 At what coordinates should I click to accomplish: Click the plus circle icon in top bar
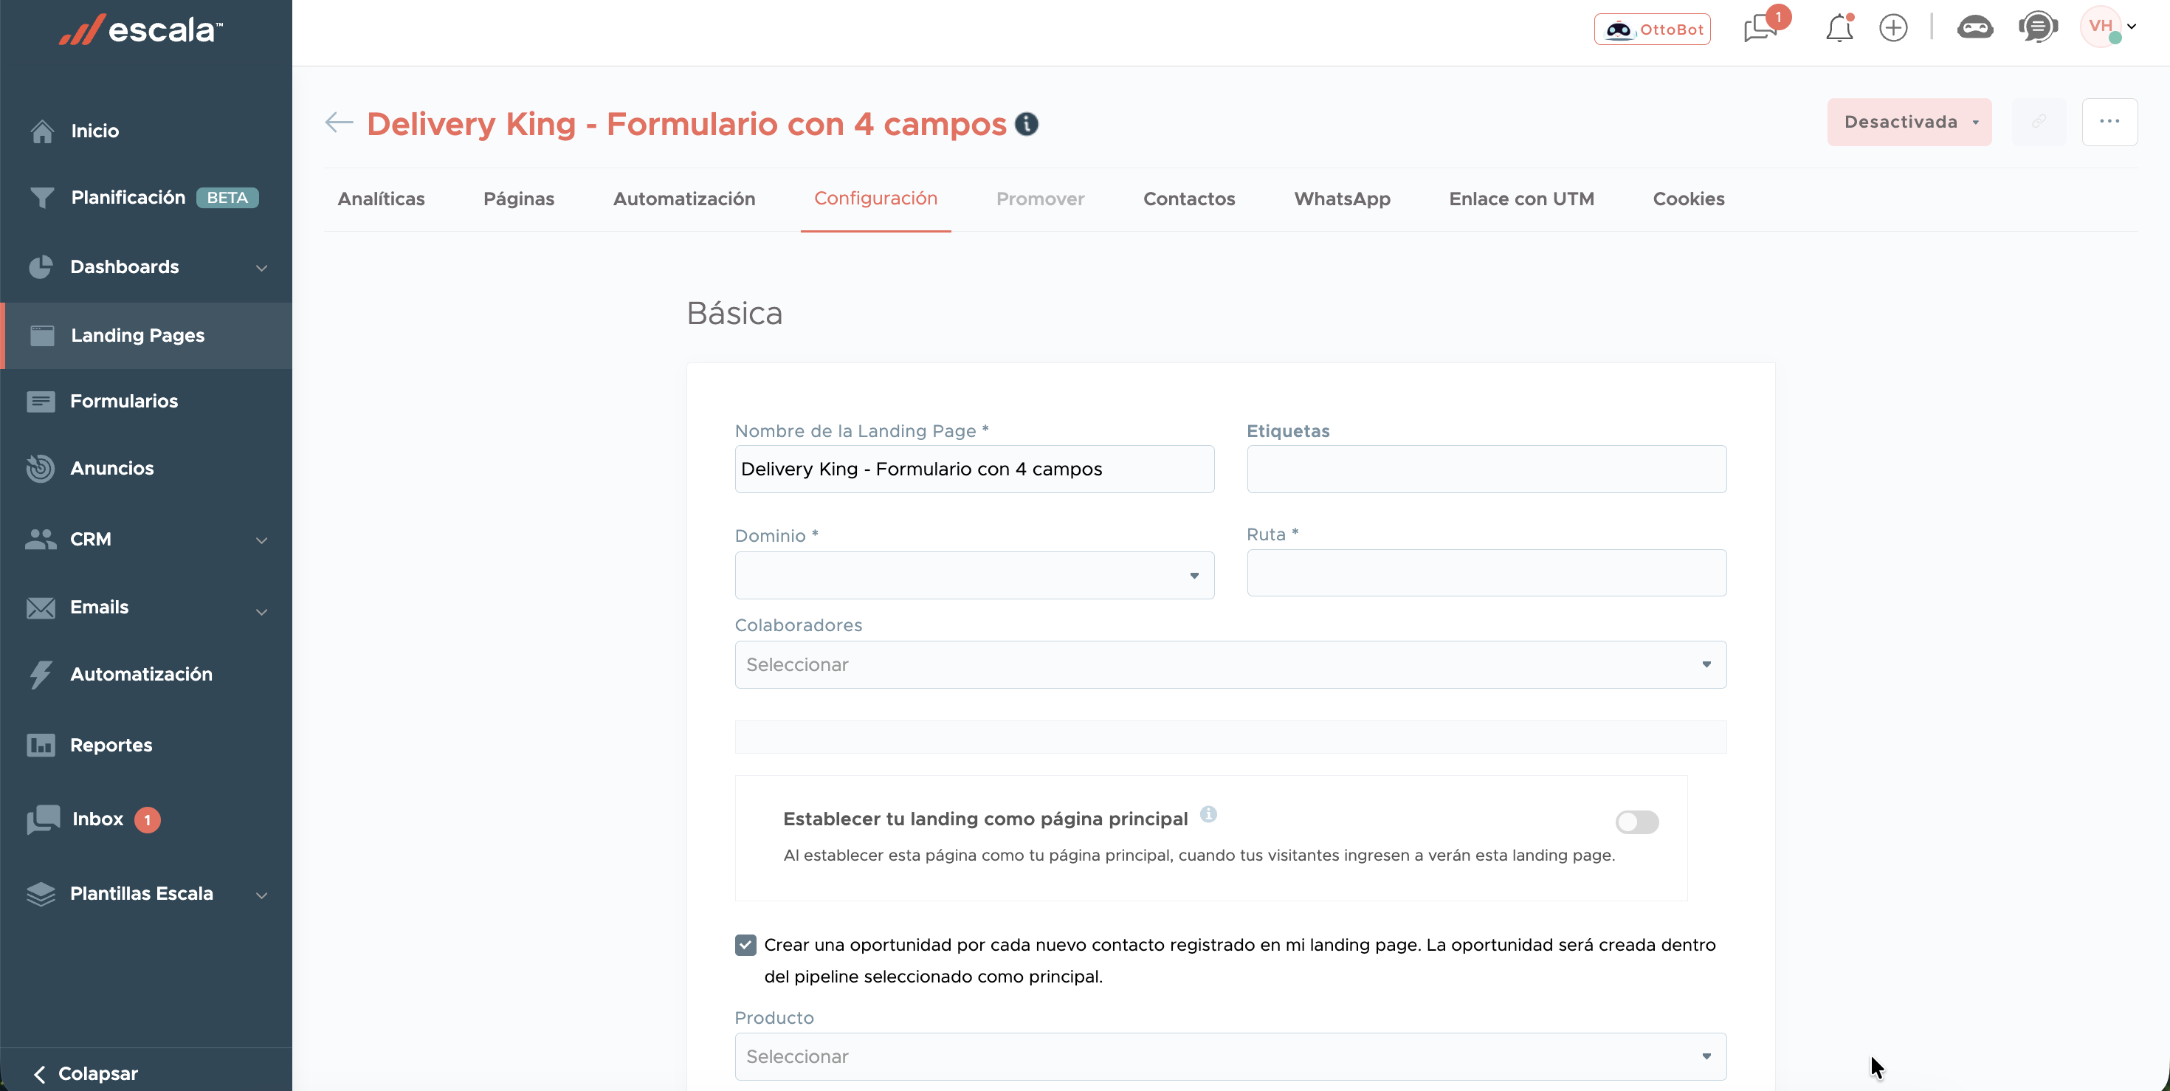(x=1893, y=29)
